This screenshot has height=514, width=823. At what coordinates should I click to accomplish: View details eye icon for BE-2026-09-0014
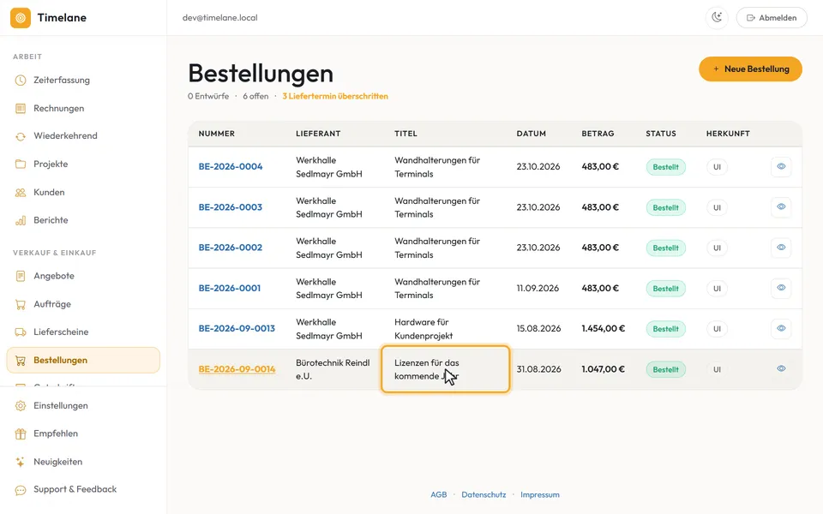click(x=781, y=368)
